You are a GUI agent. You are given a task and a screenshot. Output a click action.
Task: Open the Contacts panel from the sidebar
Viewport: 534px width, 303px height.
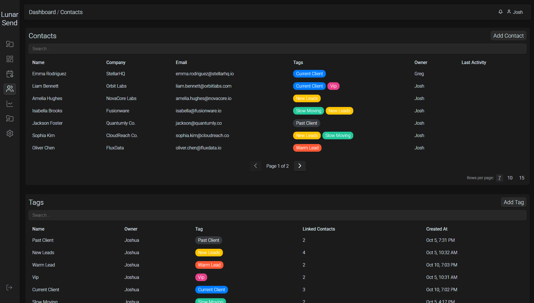10,89
